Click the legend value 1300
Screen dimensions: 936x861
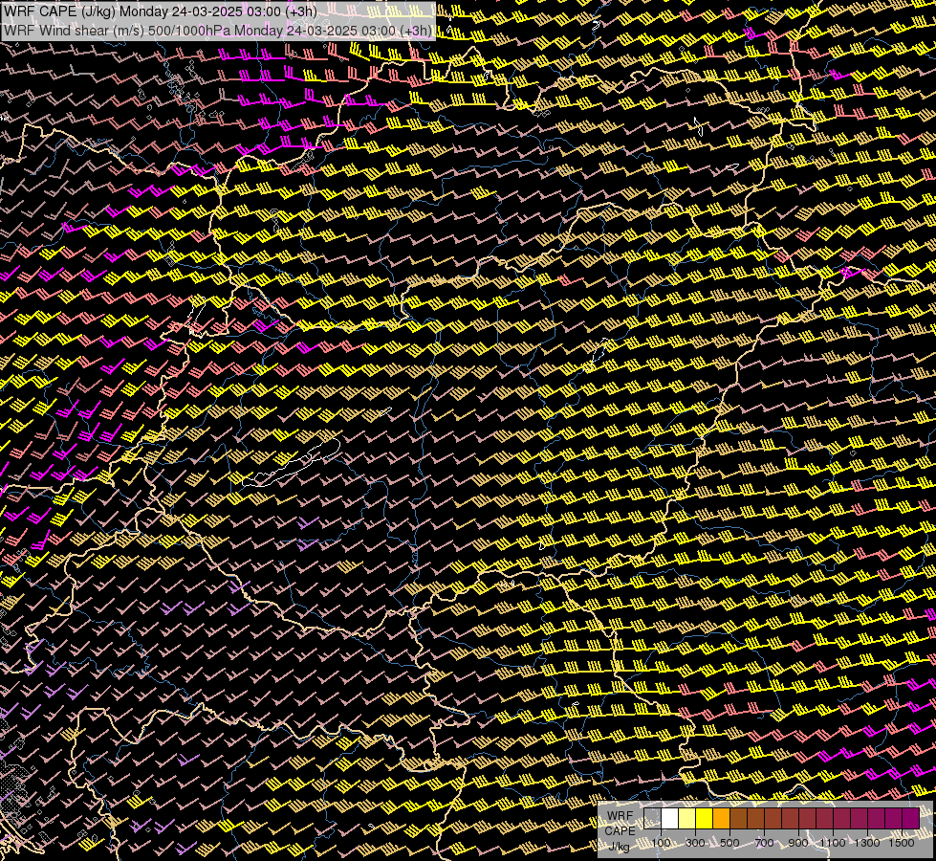[867, 843]
